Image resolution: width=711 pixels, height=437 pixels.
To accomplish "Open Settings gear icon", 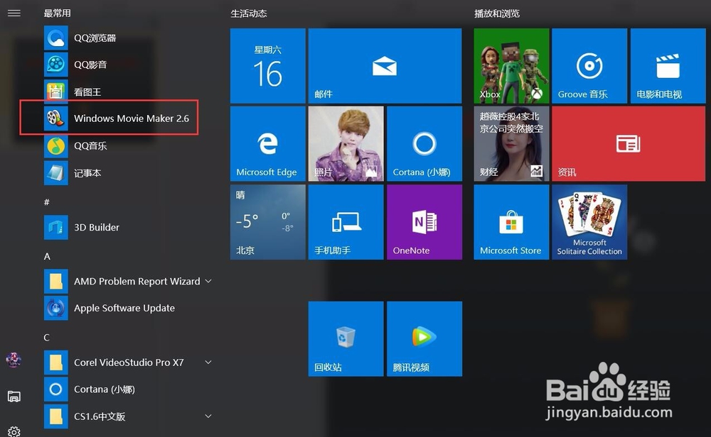I will pyautogui.click(x=14, y=431).
